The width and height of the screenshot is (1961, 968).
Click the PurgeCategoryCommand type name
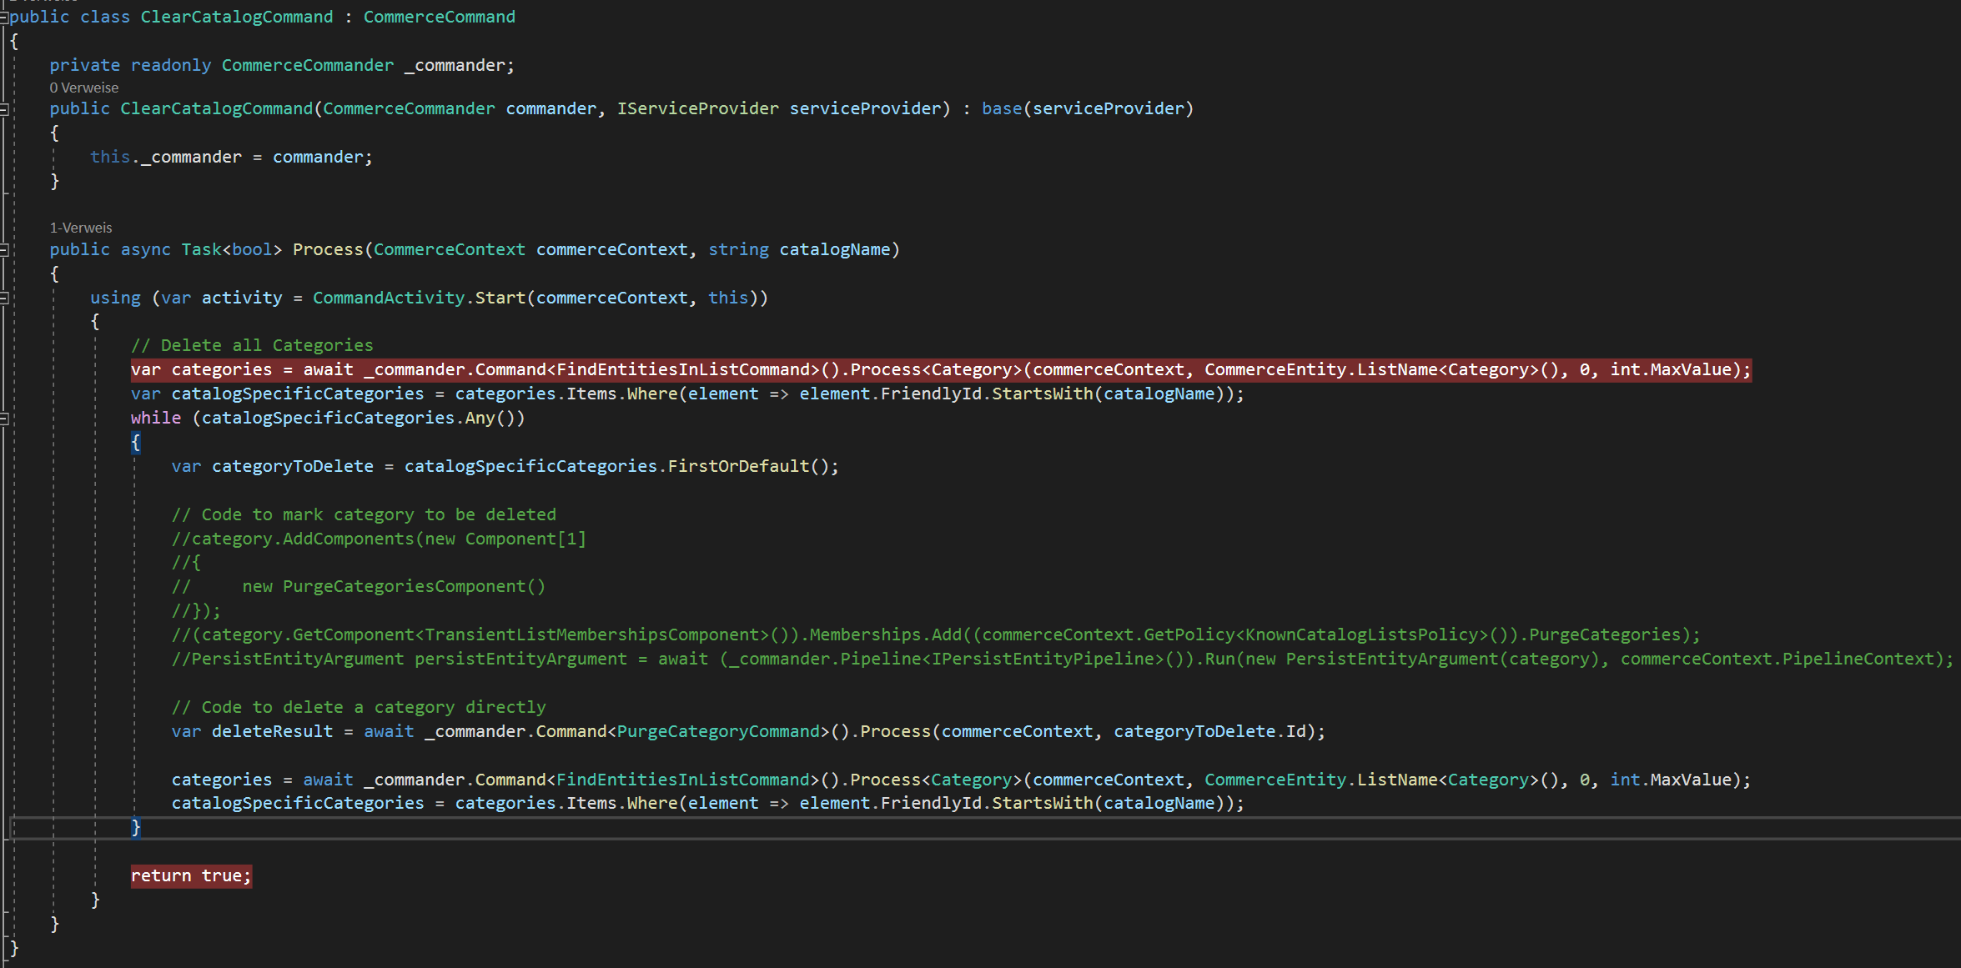[x=718, y=731]
